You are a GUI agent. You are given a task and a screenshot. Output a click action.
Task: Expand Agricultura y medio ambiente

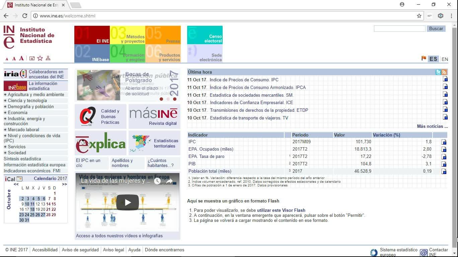pos(5,95)
